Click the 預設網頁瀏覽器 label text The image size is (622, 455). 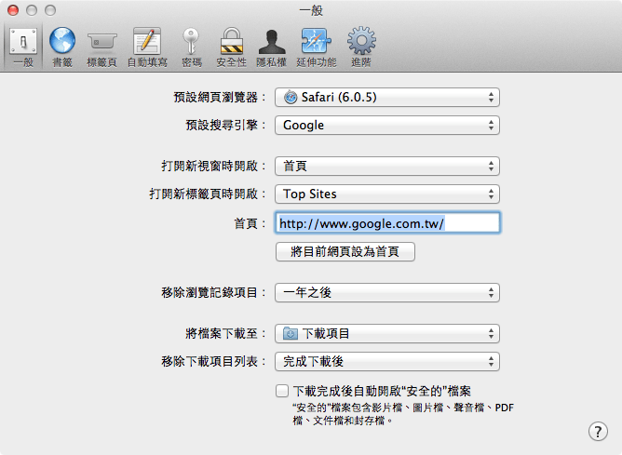point(220,97)
